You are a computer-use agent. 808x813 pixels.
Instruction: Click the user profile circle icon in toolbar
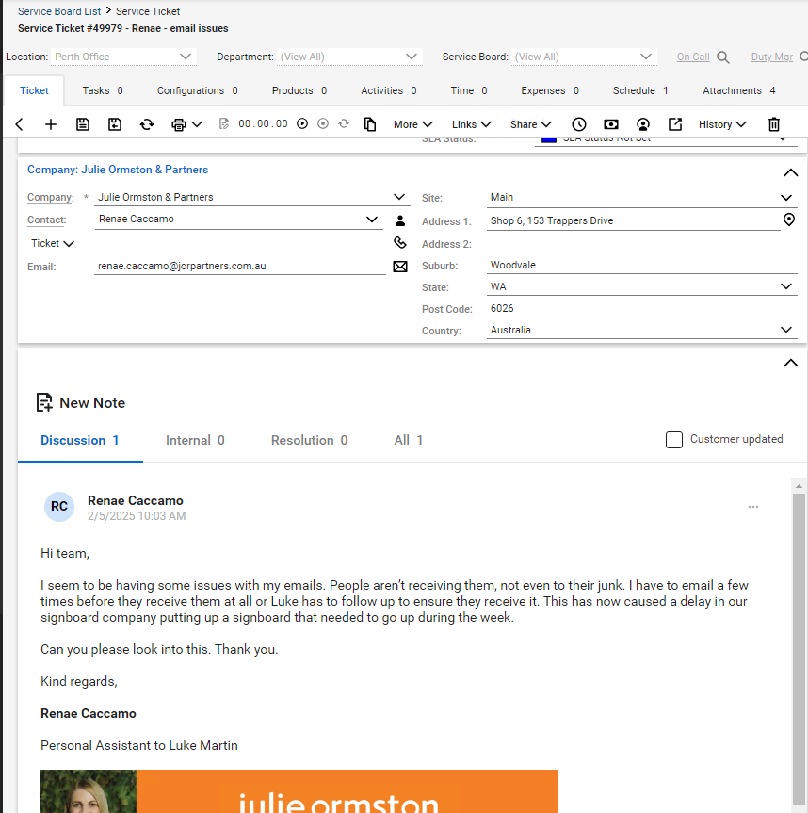pos(642,124)
